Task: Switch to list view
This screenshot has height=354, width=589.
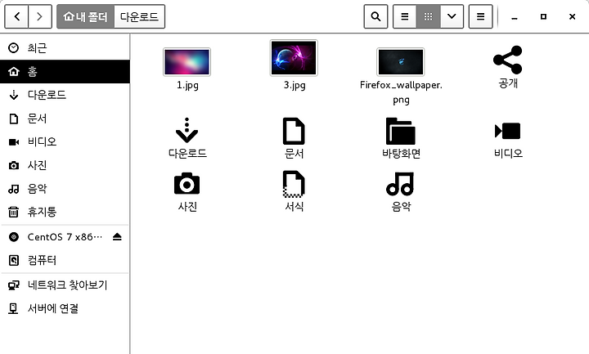Action: coord(405,16)
